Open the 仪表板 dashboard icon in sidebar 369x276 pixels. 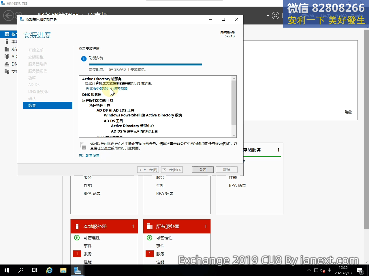[7, 34]
